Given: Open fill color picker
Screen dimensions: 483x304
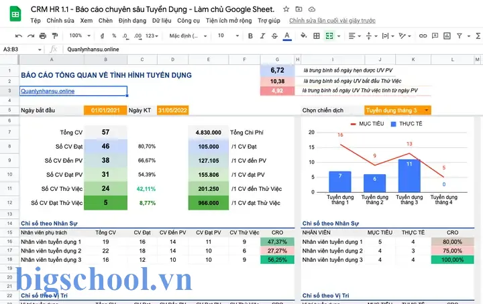Looking at the screenshot, I should coord(304,35).
